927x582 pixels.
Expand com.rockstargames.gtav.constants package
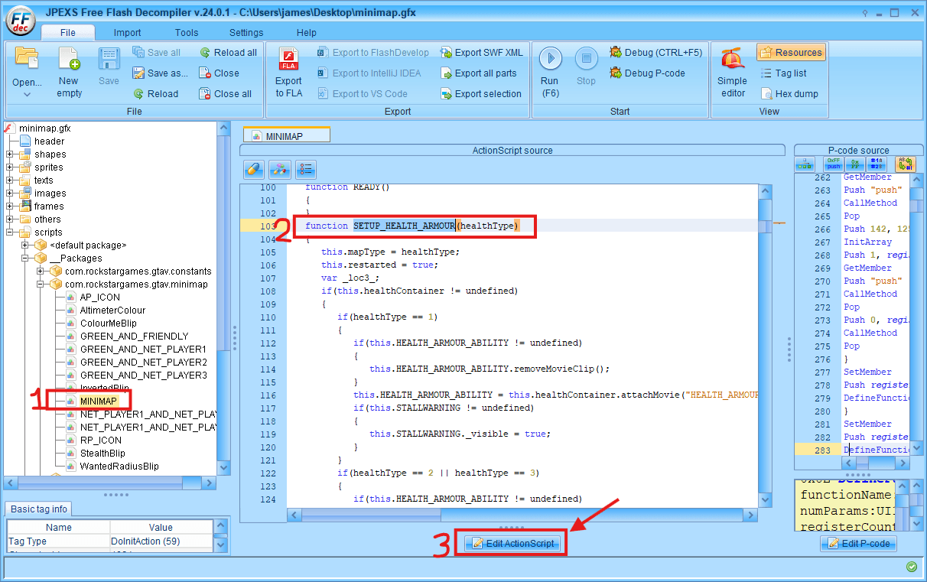41,271
